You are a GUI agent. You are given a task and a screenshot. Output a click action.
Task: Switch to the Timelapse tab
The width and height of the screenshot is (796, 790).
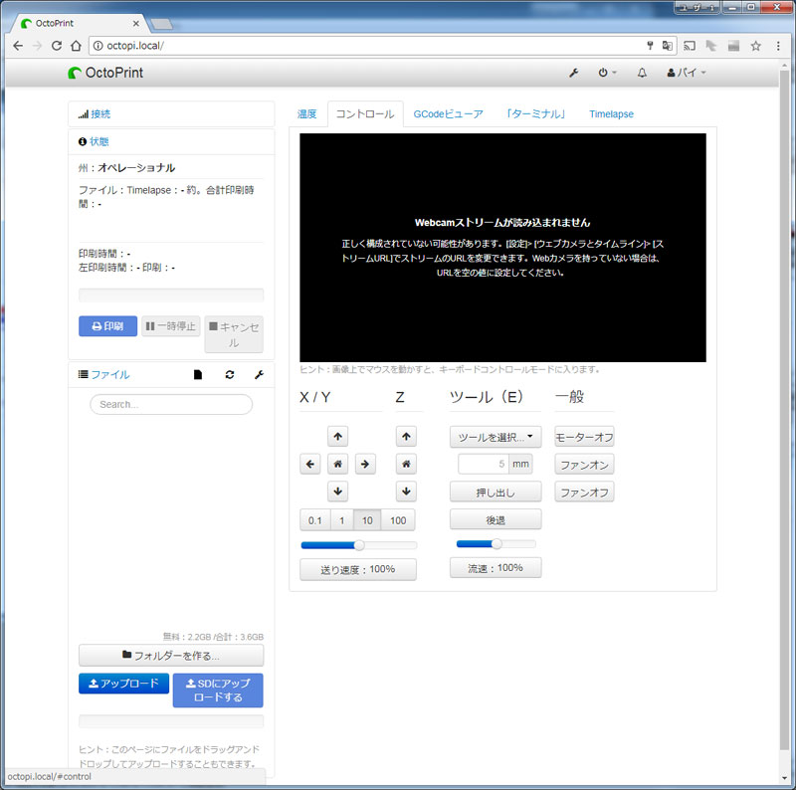pos(611,114)
